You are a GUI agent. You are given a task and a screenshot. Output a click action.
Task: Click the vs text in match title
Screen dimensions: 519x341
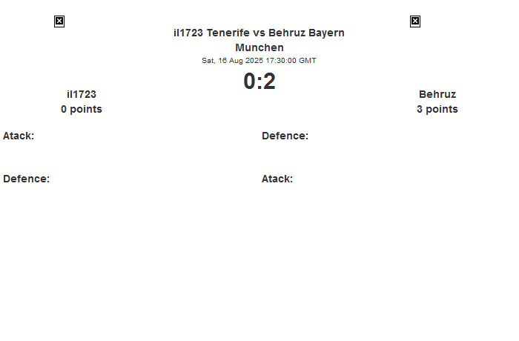tap(259, 33)
